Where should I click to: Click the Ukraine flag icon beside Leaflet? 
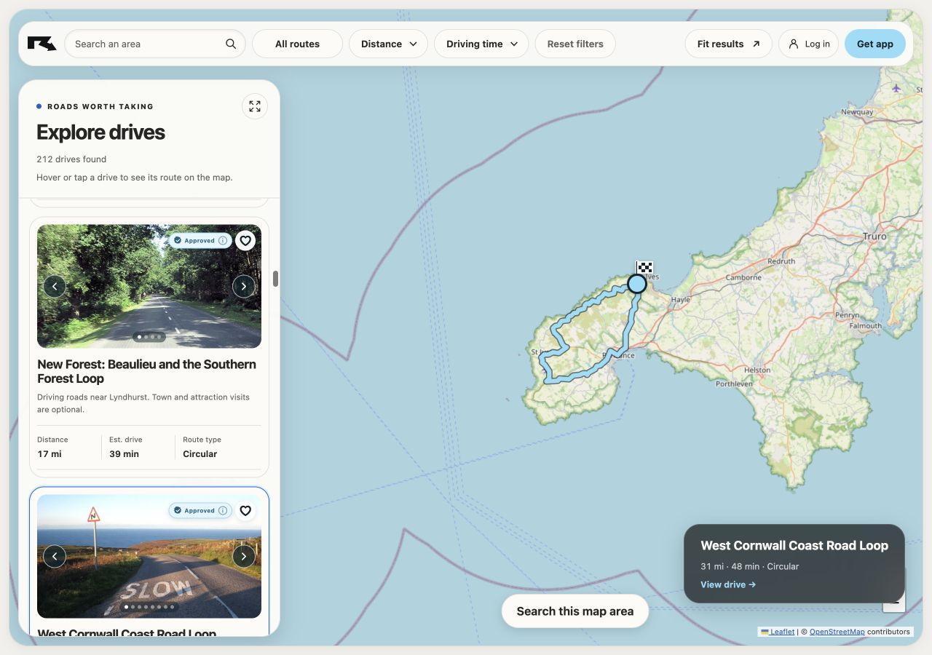(x=765, y=632)
